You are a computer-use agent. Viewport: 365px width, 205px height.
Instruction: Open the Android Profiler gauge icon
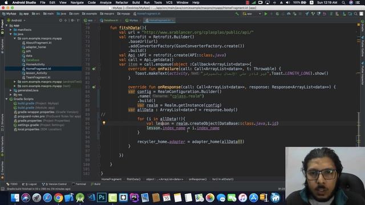289,14
